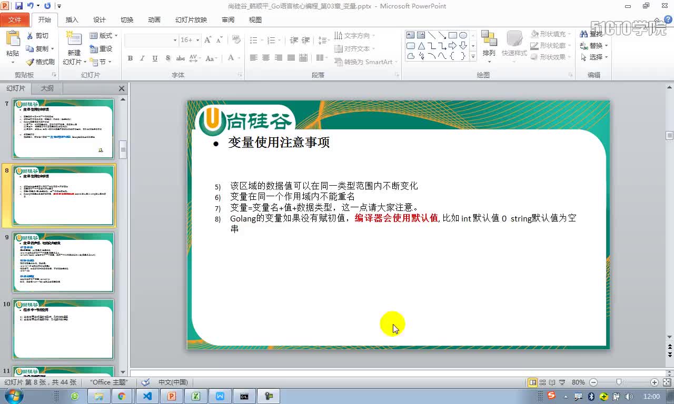Switch to reading view button
This screenshot has width=674, height=404.
[552, 382]
